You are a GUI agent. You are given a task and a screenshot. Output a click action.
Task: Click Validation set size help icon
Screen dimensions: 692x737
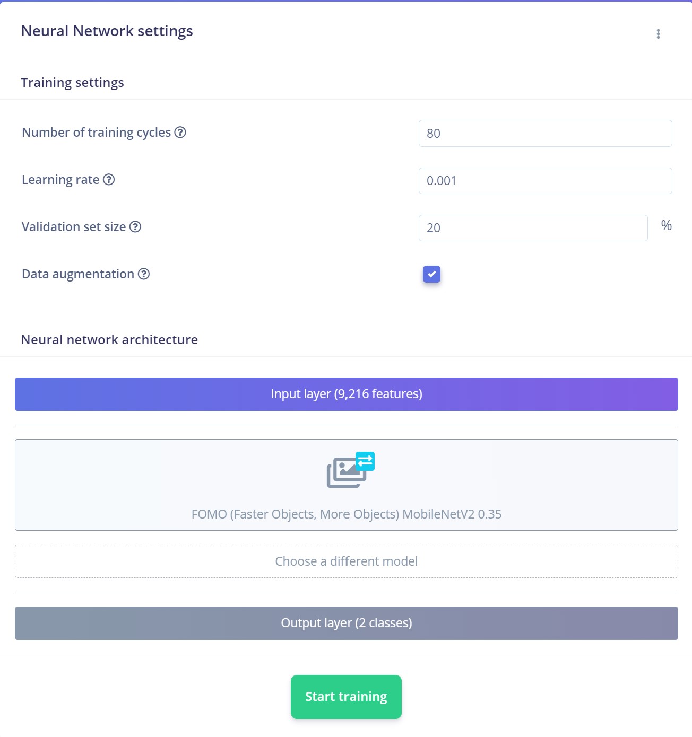135,227
